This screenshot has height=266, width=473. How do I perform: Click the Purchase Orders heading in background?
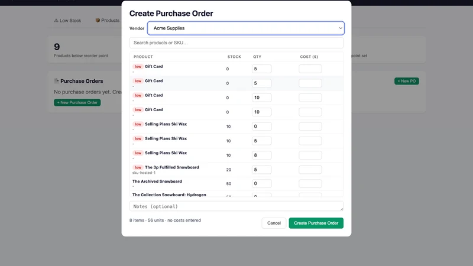[x=82, y=81]
